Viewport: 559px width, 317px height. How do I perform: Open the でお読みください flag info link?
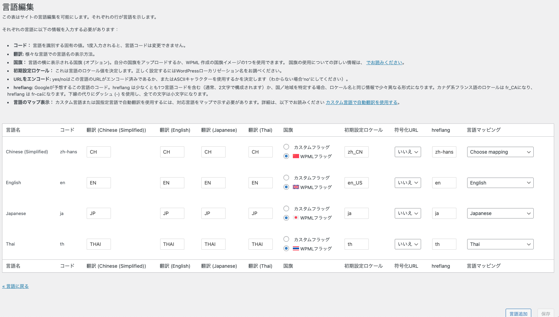(x=384, y=62)
